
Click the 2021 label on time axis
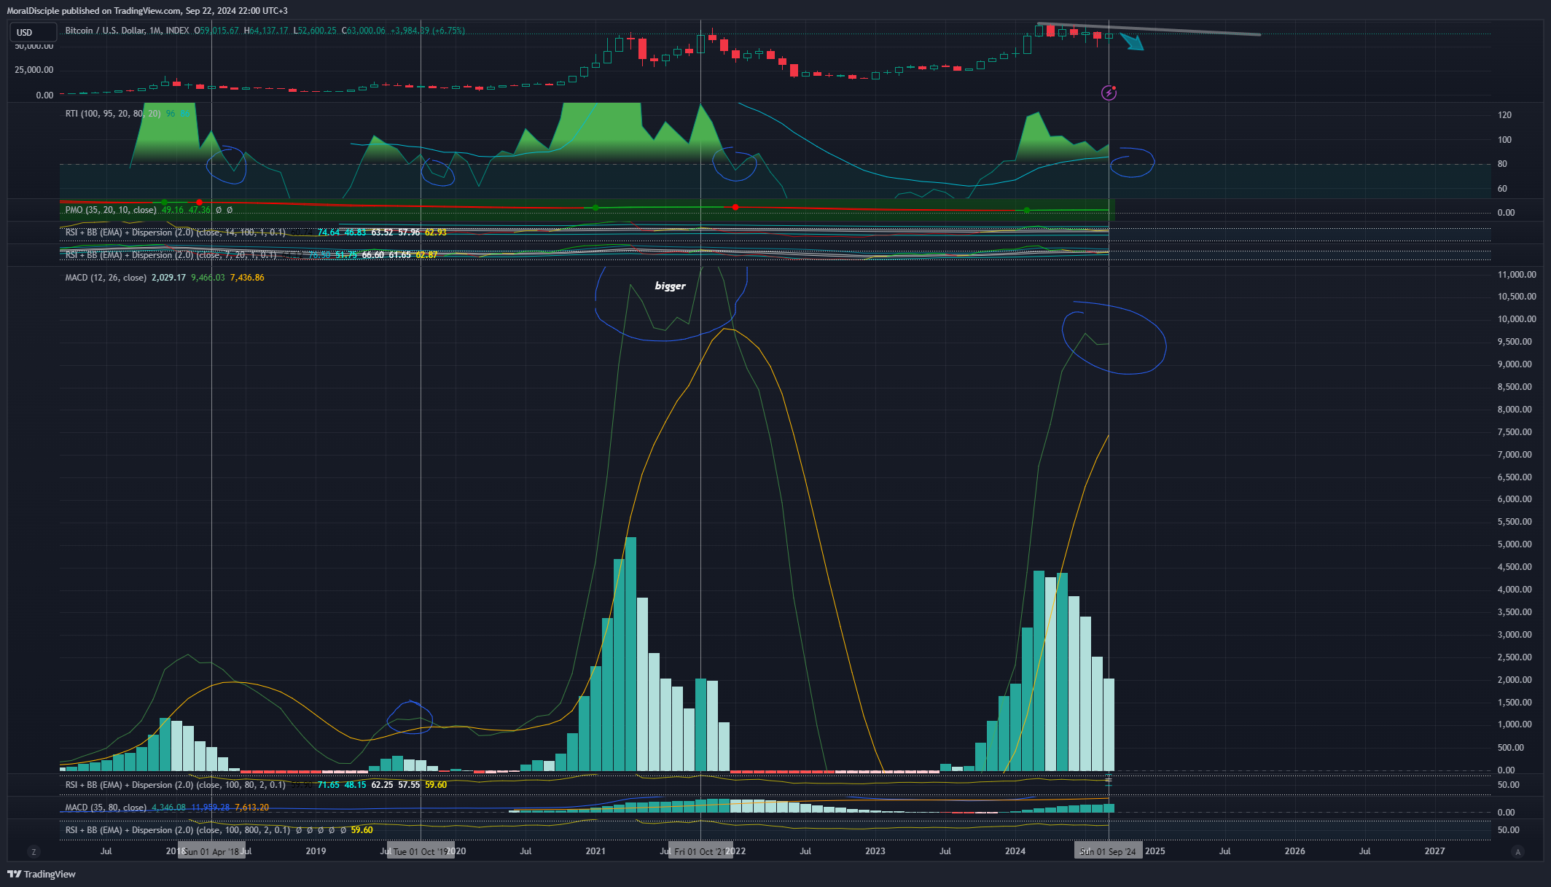pyautogui.click(x=595, y=851)
